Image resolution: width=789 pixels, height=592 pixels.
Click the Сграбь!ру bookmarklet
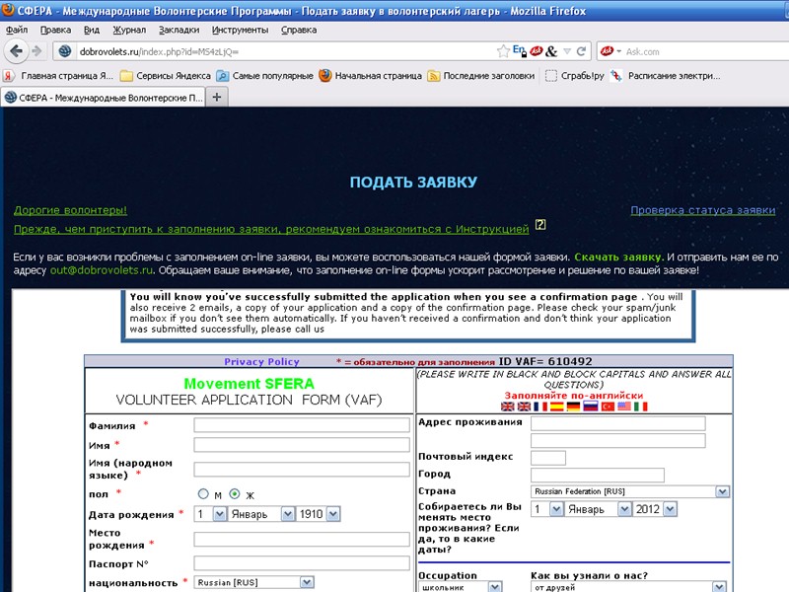click(575, 76)
